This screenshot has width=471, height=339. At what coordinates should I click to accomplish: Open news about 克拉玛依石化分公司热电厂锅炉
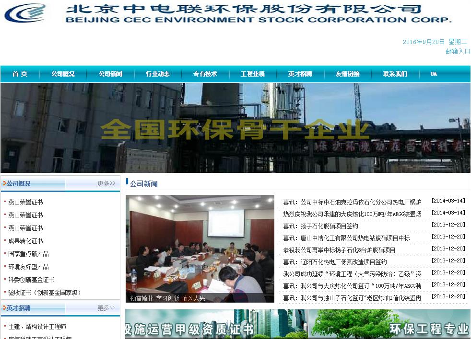(x=352, y=202)
